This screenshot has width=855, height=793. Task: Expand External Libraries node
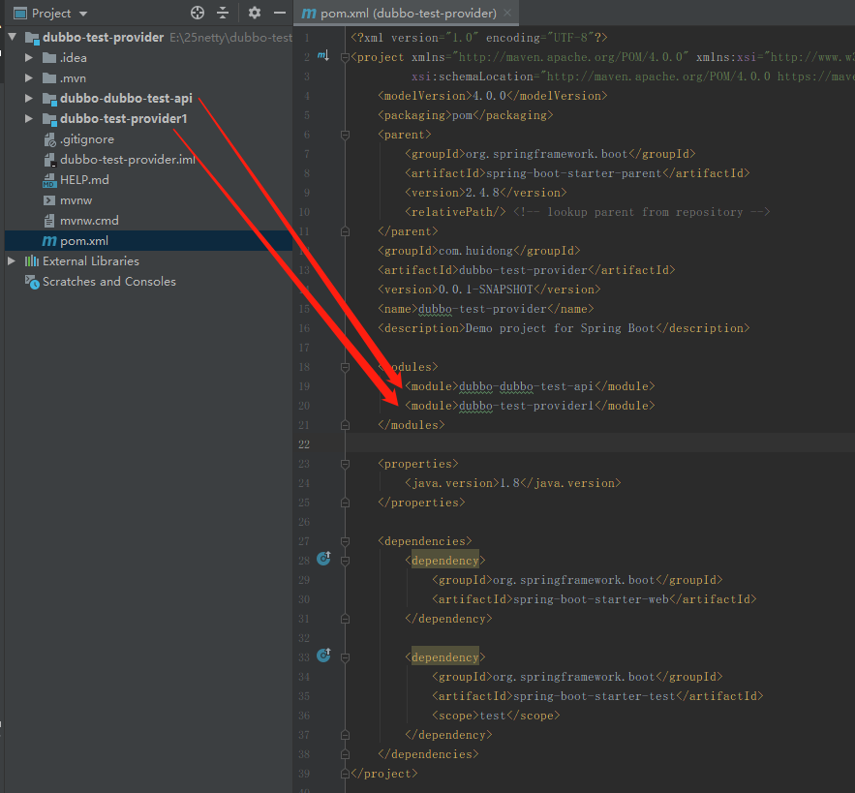12,261
